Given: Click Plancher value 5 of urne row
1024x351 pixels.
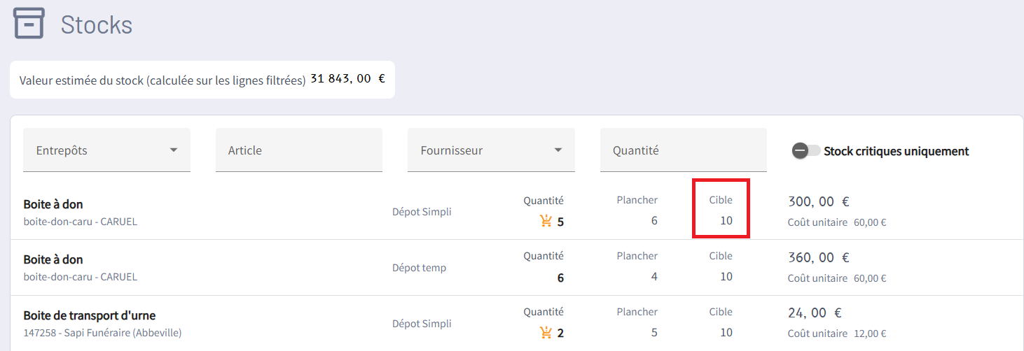Looking at the screenshot, I should coord(654,333).
